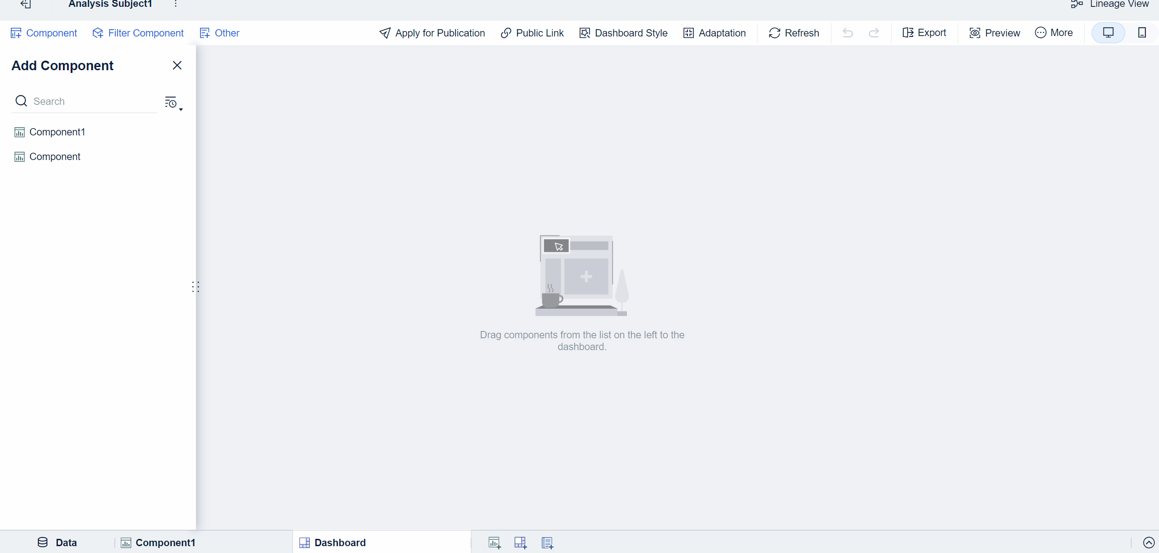1159x553 pixels.
Task: Click the panel resize drag handle
Action: click(x=195, y=287)
